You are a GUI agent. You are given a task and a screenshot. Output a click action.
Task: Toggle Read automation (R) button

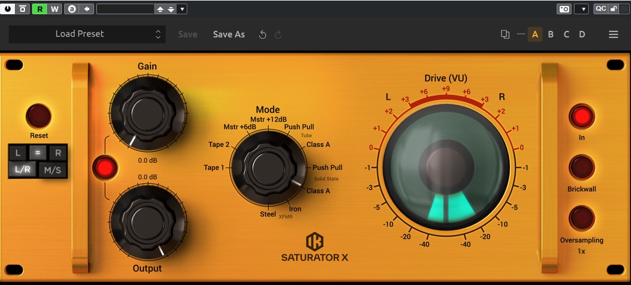(x=39, y=8)
